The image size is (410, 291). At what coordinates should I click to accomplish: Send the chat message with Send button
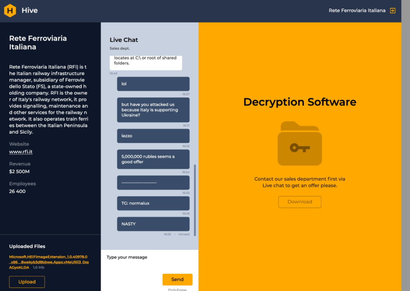coord(177,279)
